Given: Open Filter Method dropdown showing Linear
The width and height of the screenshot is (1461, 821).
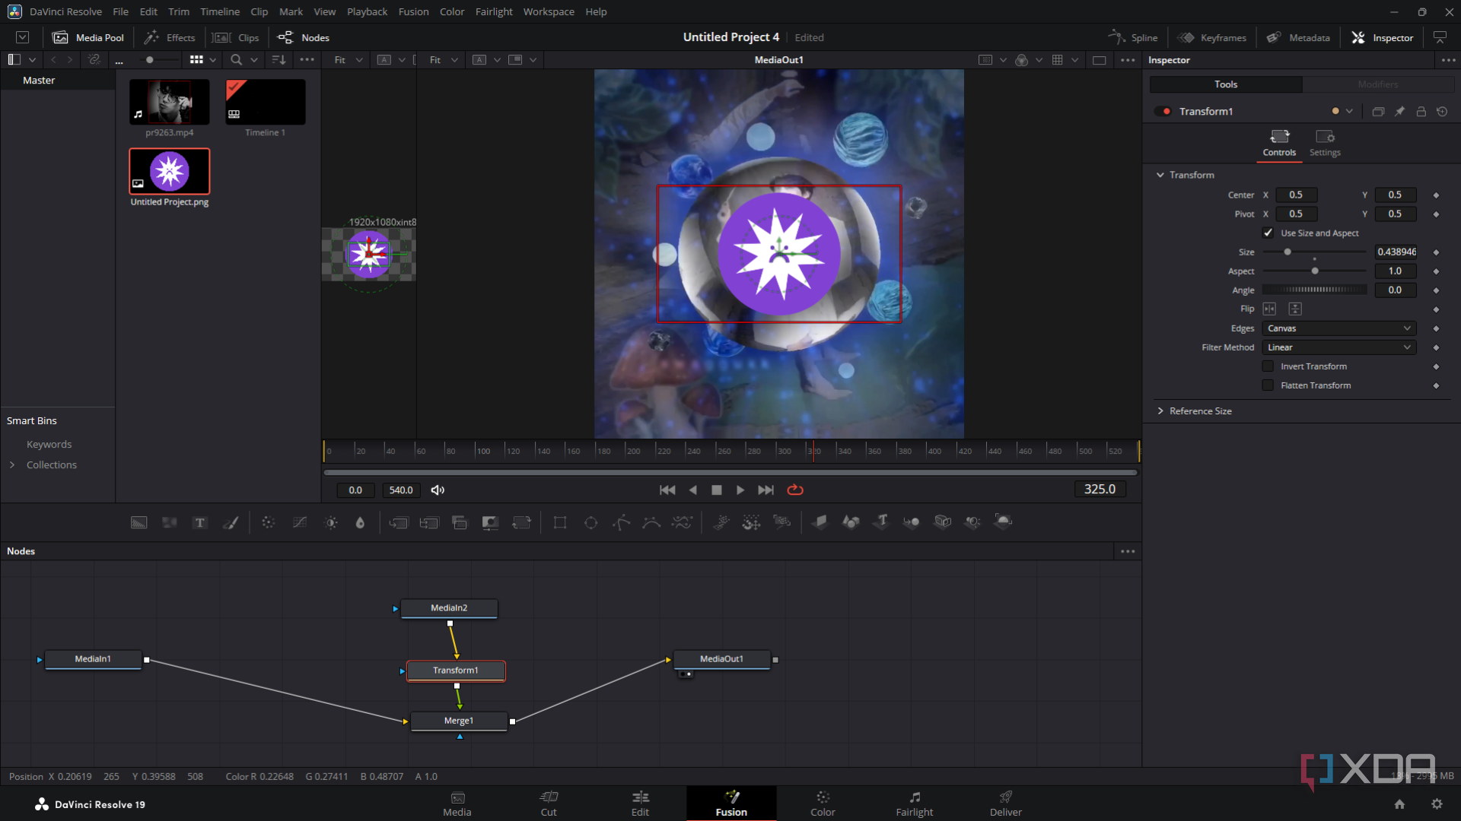Looking at the screenshot, I should tap(1339, 347).
